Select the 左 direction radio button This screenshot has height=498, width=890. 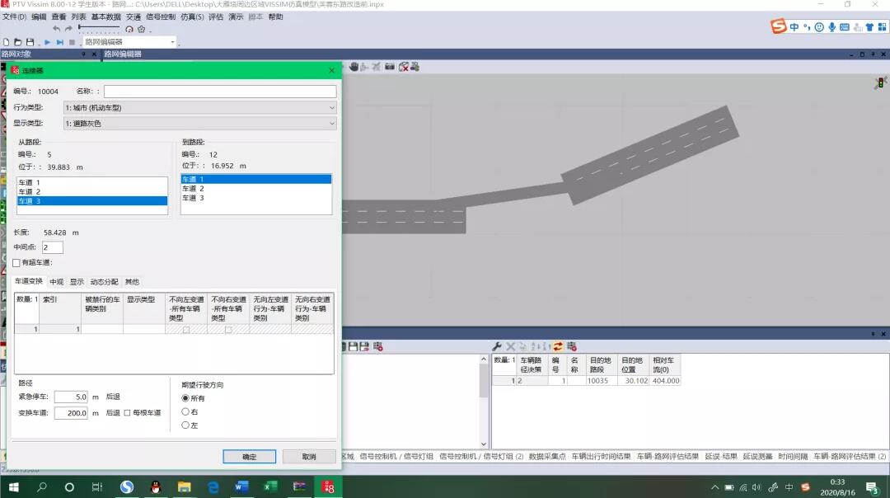click(x=185, y=425)
